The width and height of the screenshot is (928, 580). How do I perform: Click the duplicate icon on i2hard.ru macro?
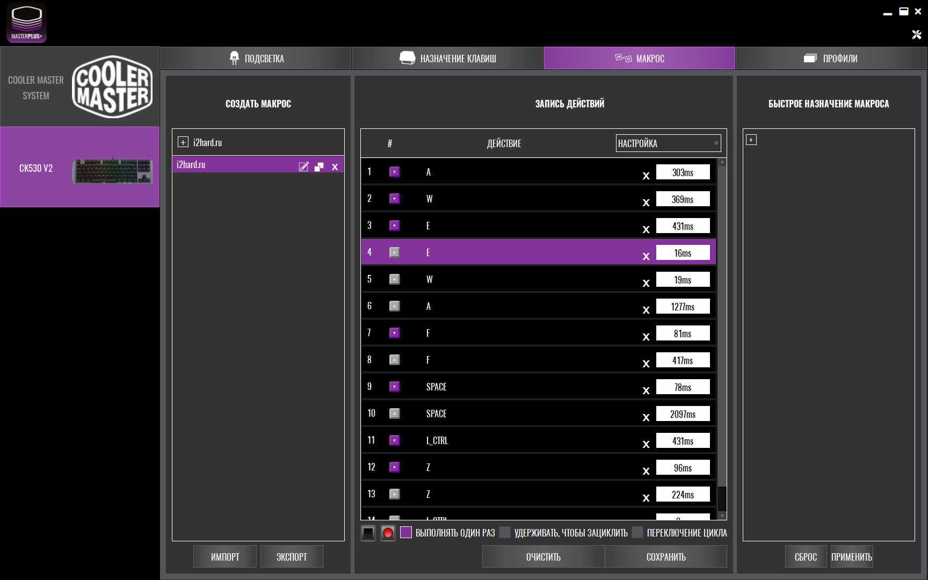(x=319, y=166)
